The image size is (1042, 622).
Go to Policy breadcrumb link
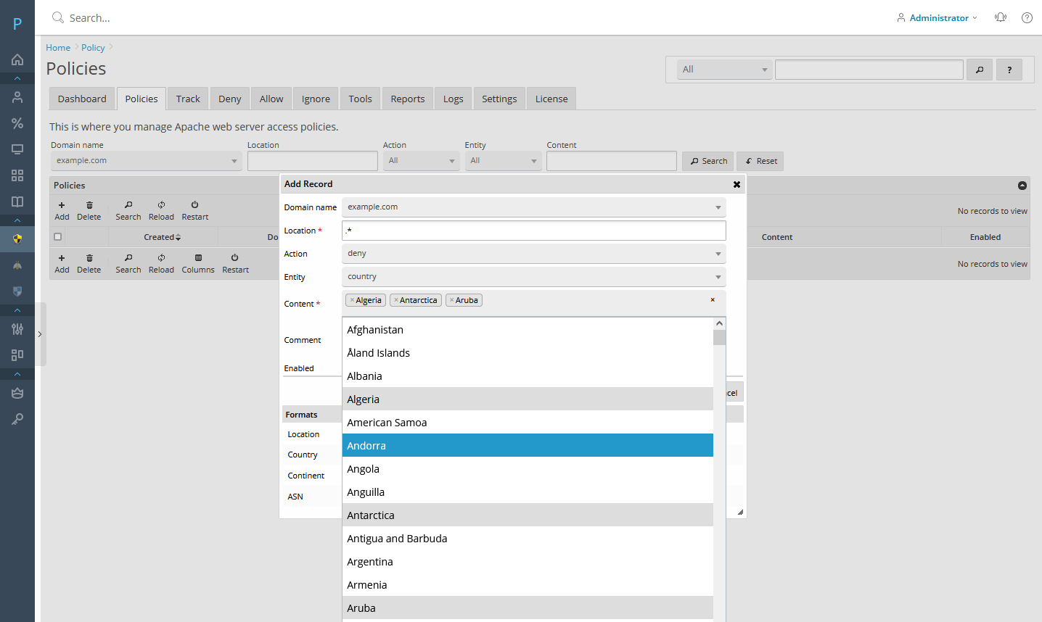coord(93,48)
